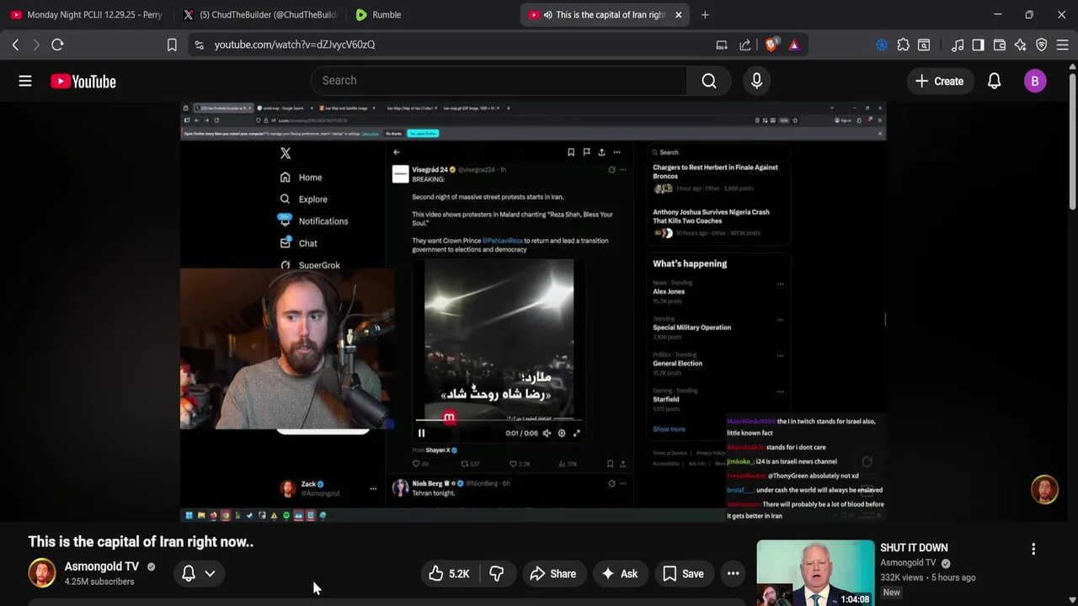Open Brave VPN shield icon
This screenshot has height=606, width=1078.
click(1042, 45)
